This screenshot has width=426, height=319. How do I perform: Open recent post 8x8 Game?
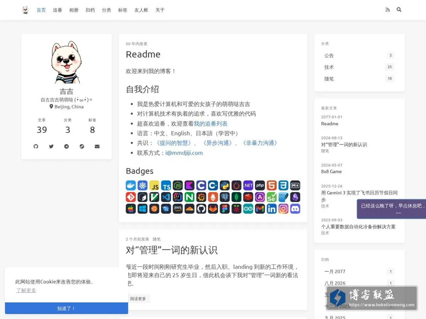point(331,172)
